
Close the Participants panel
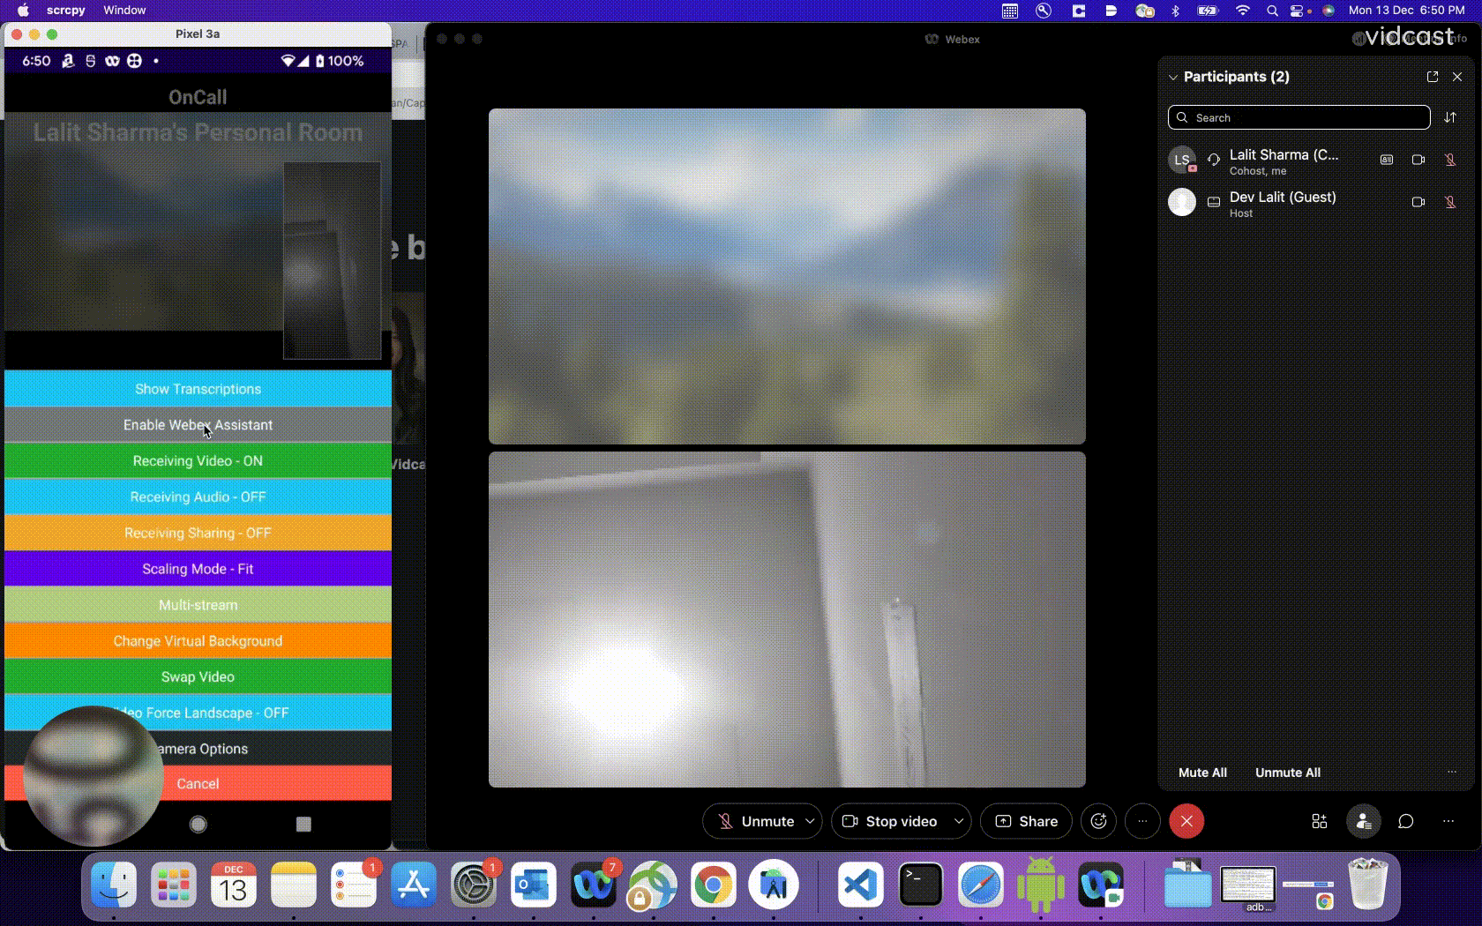coord(1457,77)
